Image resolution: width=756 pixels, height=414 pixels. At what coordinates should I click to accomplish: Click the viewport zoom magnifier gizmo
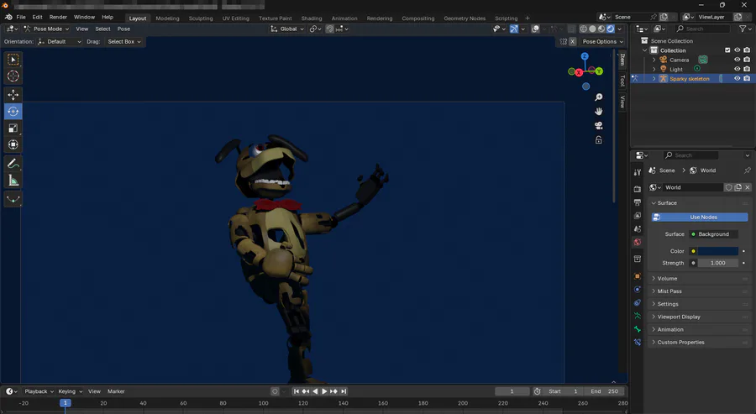(x=599, y=97)
